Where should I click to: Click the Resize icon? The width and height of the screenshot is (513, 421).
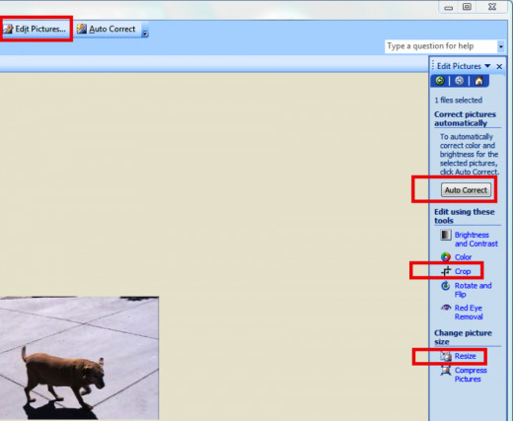coord(446,356)
